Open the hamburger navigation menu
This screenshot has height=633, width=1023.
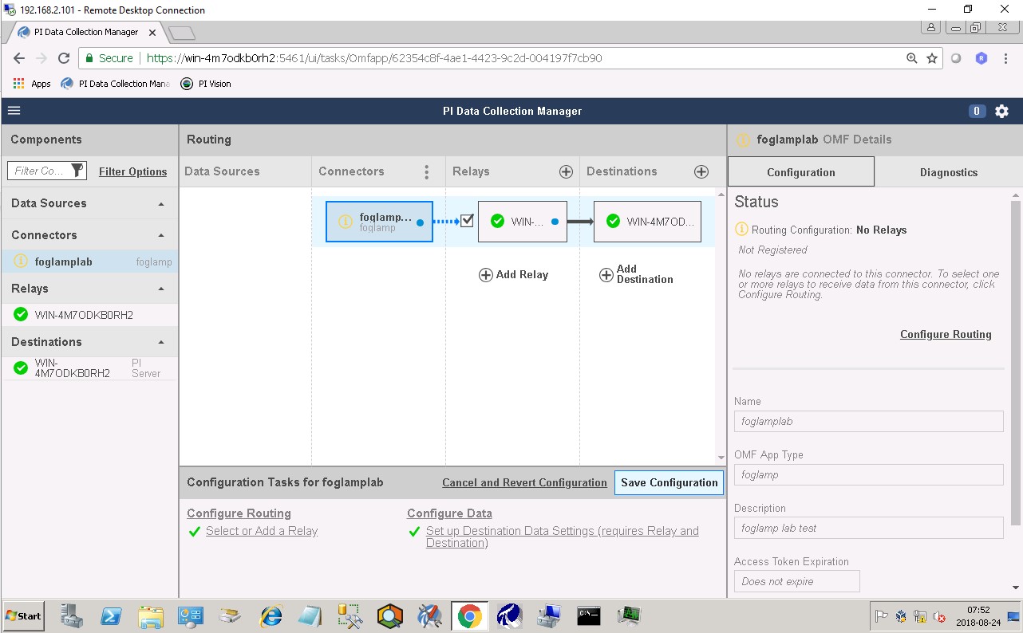click(14, 111)
